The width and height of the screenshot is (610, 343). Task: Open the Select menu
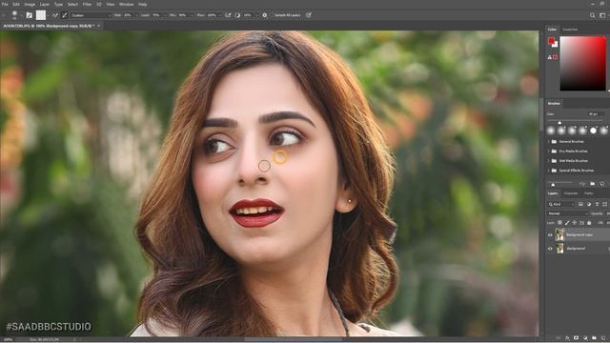(72, 4)
